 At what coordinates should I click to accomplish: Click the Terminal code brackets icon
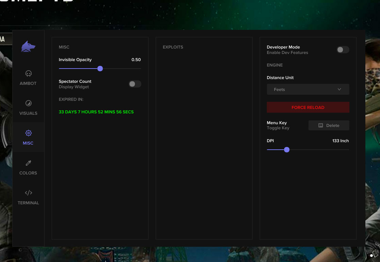click(29, 193)
